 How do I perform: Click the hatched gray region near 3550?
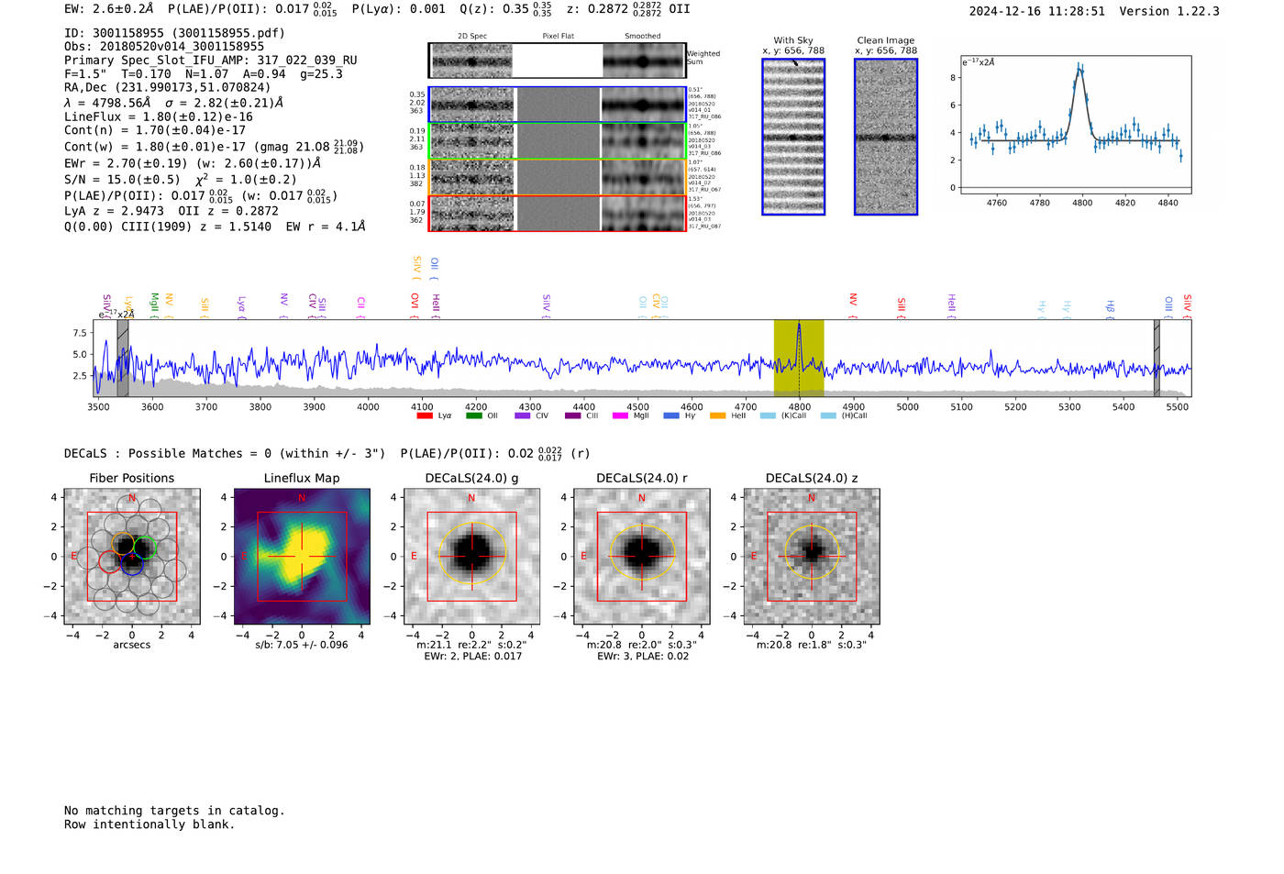[122, 358]
